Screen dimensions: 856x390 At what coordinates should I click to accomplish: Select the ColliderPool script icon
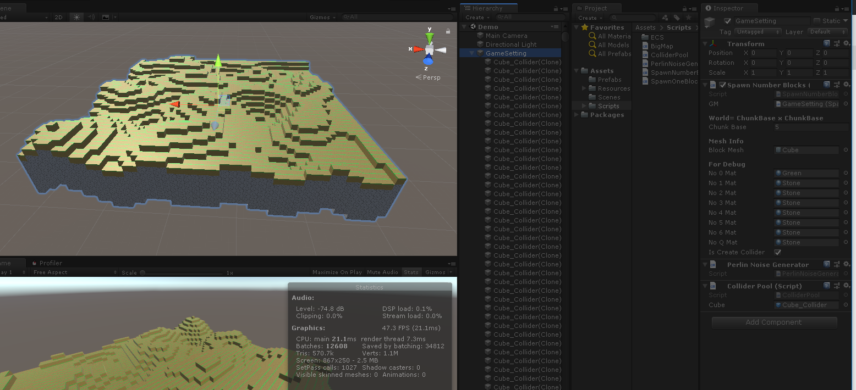(646, 55)
